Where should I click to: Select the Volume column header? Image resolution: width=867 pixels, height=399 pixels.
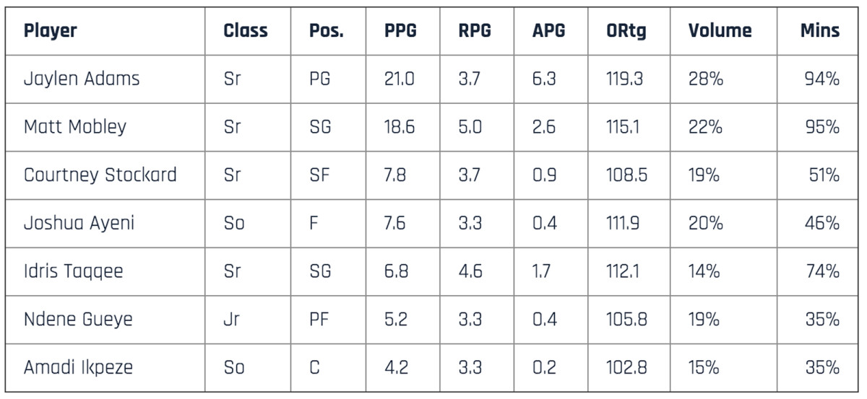719,30
